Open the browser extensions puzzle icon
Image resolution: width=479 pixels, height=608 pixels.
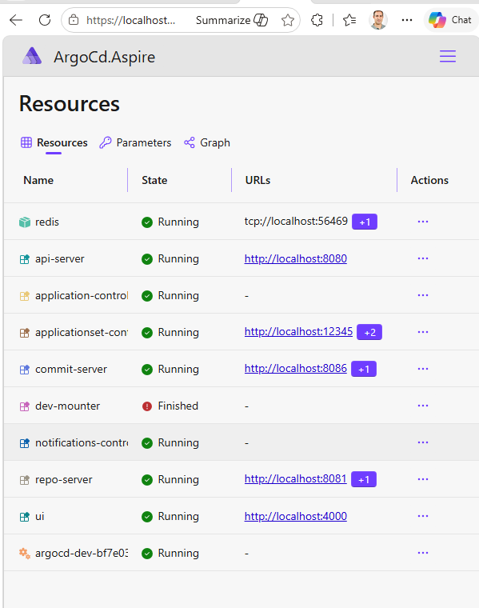pos(317,20)
